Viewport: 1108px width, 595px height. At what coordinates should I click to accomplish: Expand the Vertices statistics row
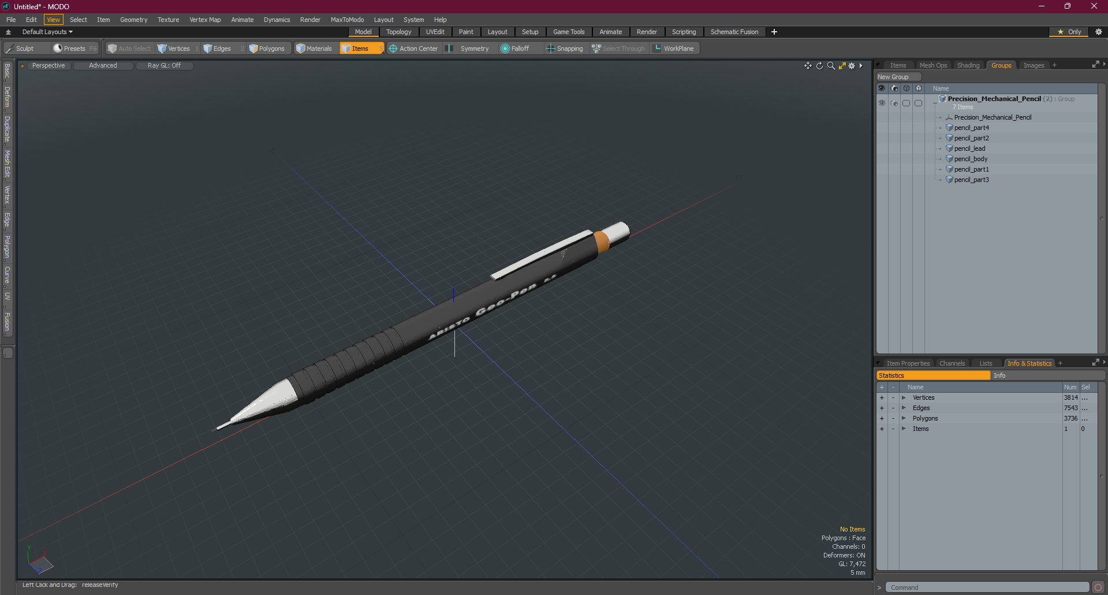coord(904,397)
